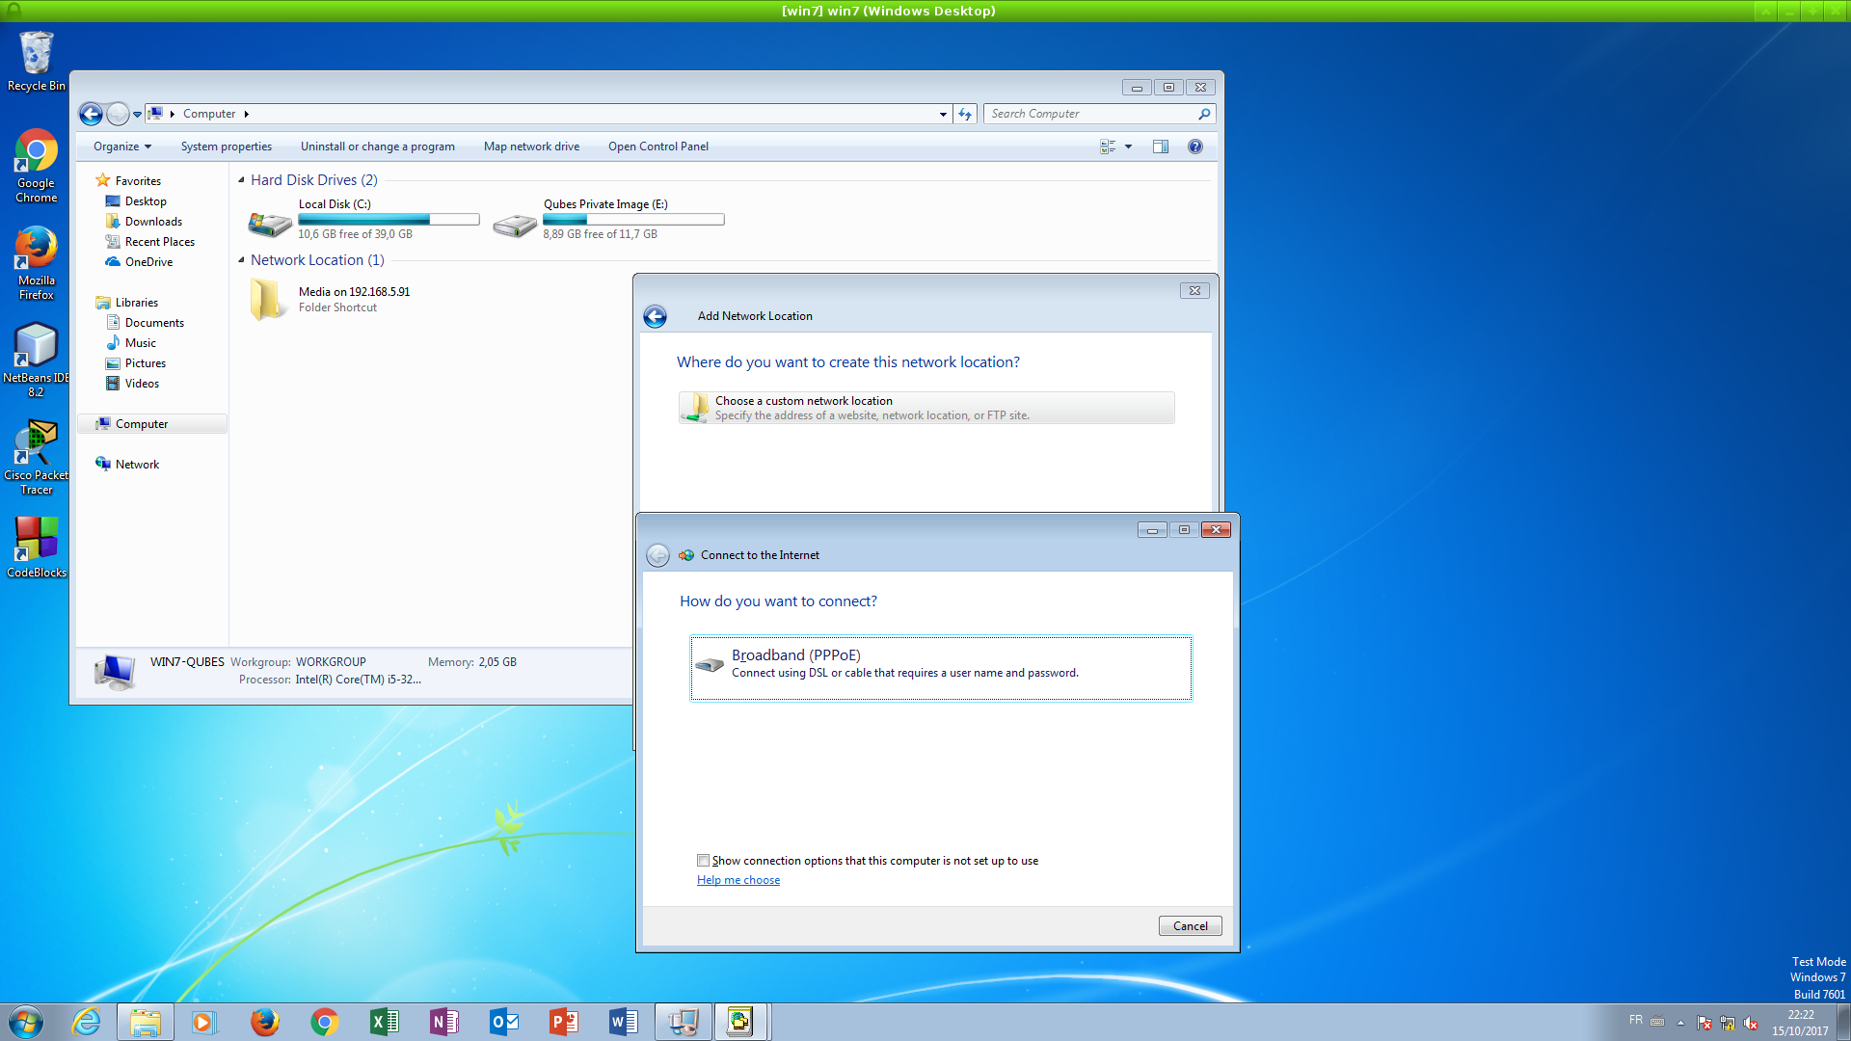Go back in Add Network Location wizard
This screenshot has width=1851, height=1041.
tap(655, 316)
